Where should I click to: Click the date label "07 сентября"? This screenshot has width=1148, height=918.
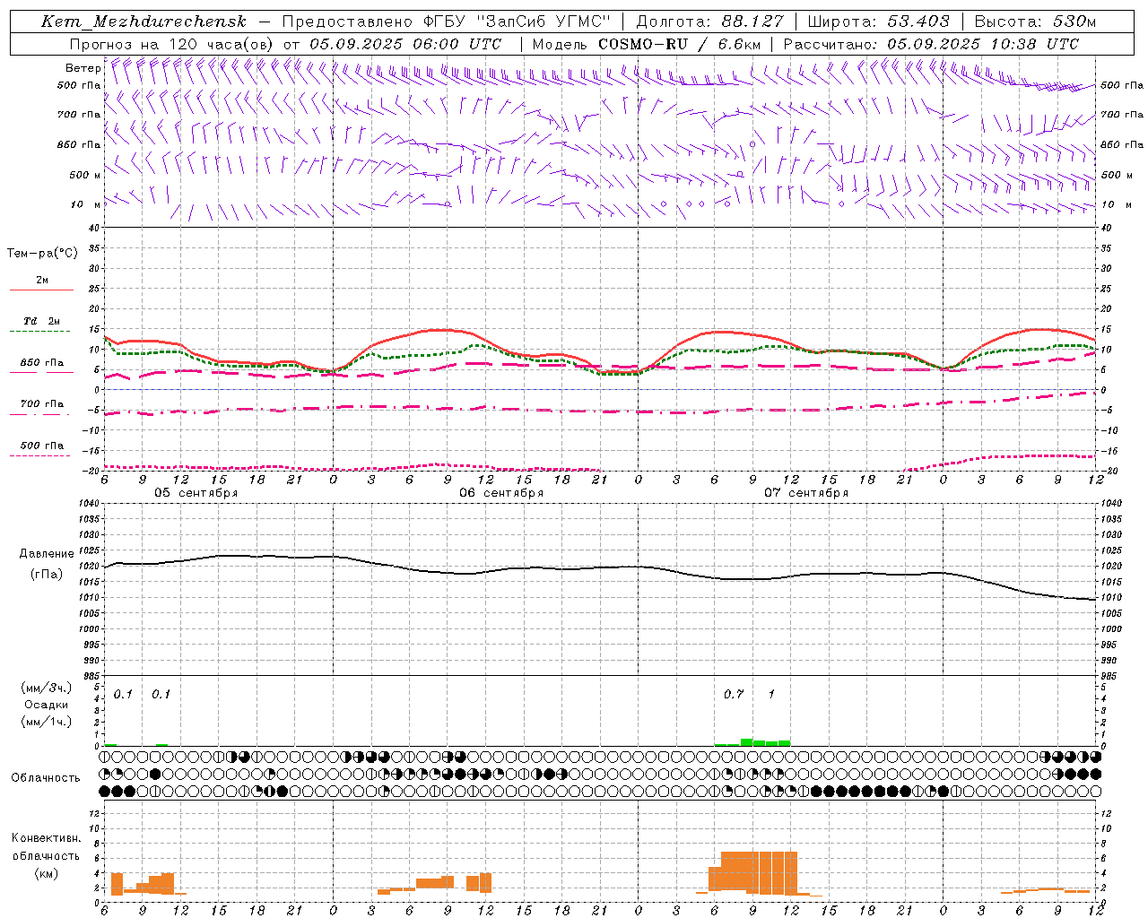[806, 493]
